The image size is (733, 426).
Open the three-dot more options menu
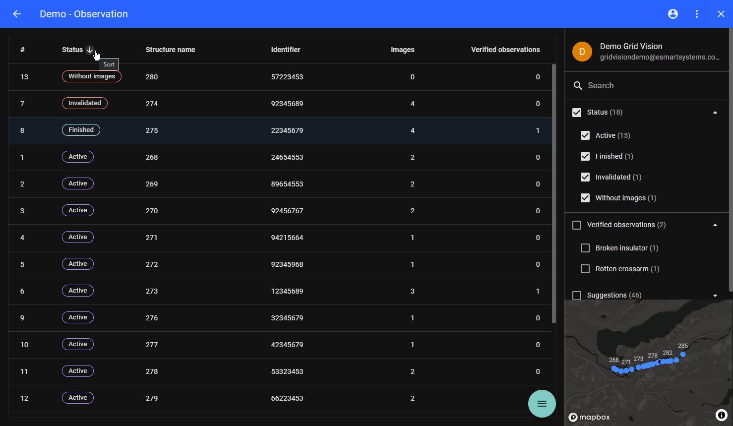[697, 14]
